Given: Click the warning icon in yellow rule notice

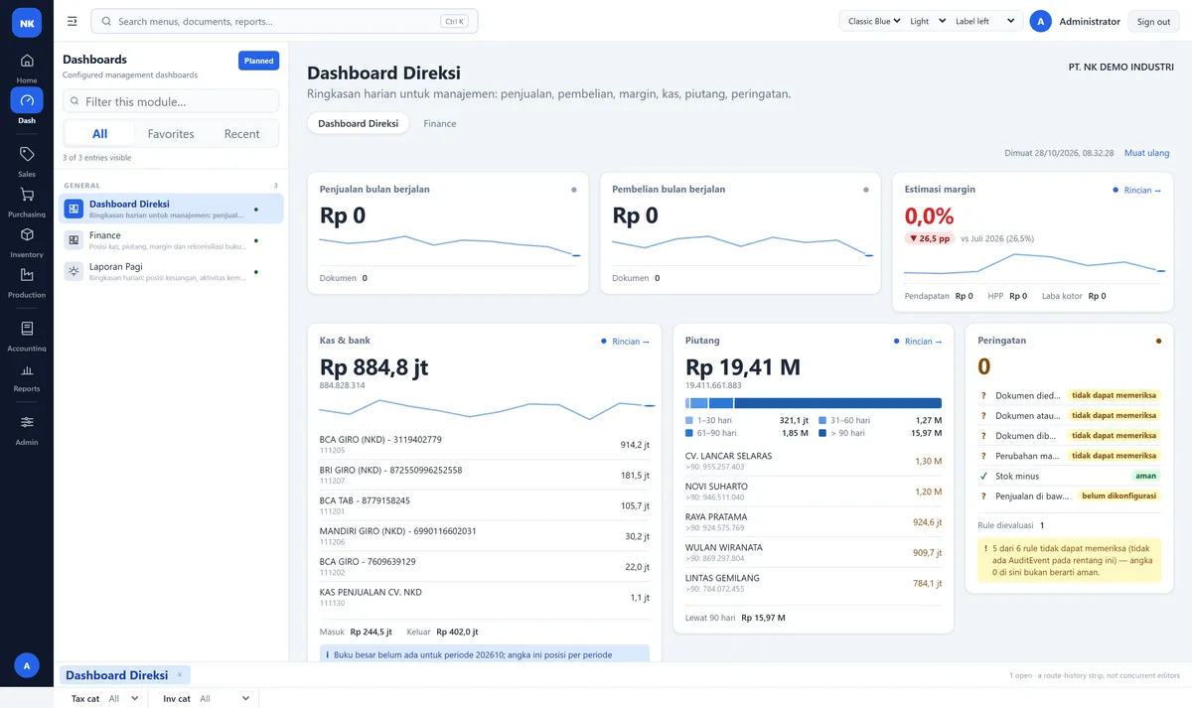Looking at the screenshot, I should 983,547.
